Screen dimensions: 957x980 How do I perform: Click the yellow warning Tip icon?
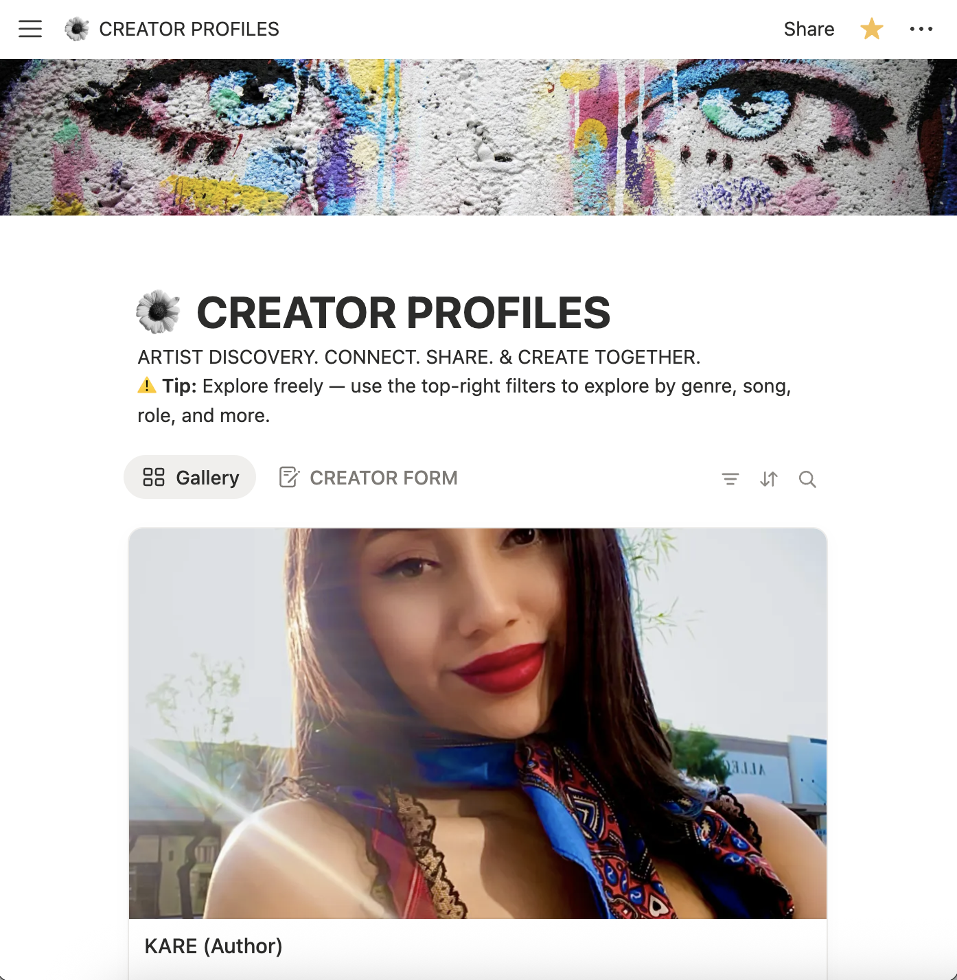[147, 386]
